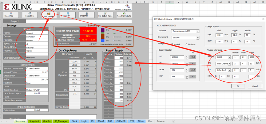
Task: Open the Memory DDR3 dropdown
Action: pyautogui.click(x=229, y=57)
